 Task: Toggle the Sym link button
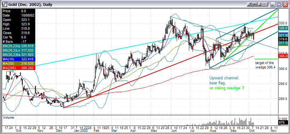pos(252,4)
